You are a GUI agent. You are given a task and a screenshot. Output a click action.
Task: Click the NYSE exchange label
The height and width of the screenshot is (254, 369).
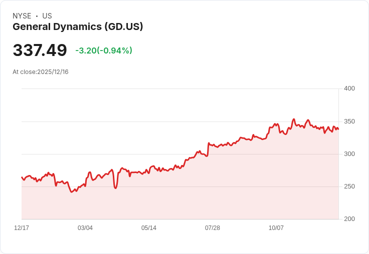[22, 16]
